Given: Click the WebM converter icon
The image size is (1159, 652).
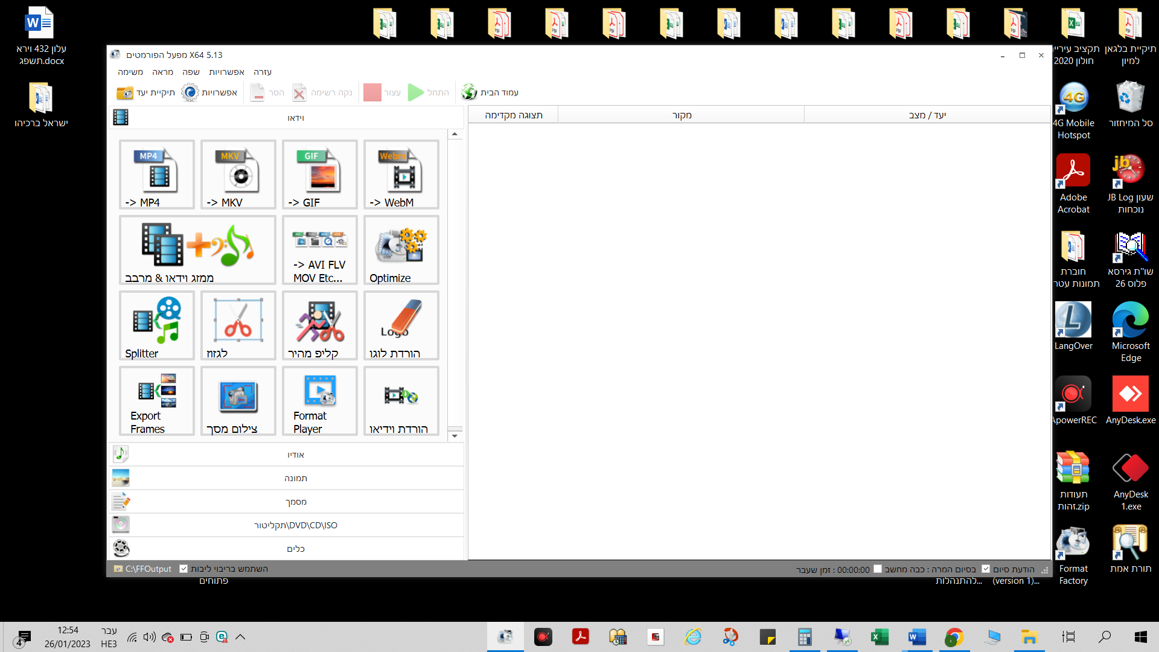Looking at the screenshot, I should pyautogui.click(x=401, y=174).
